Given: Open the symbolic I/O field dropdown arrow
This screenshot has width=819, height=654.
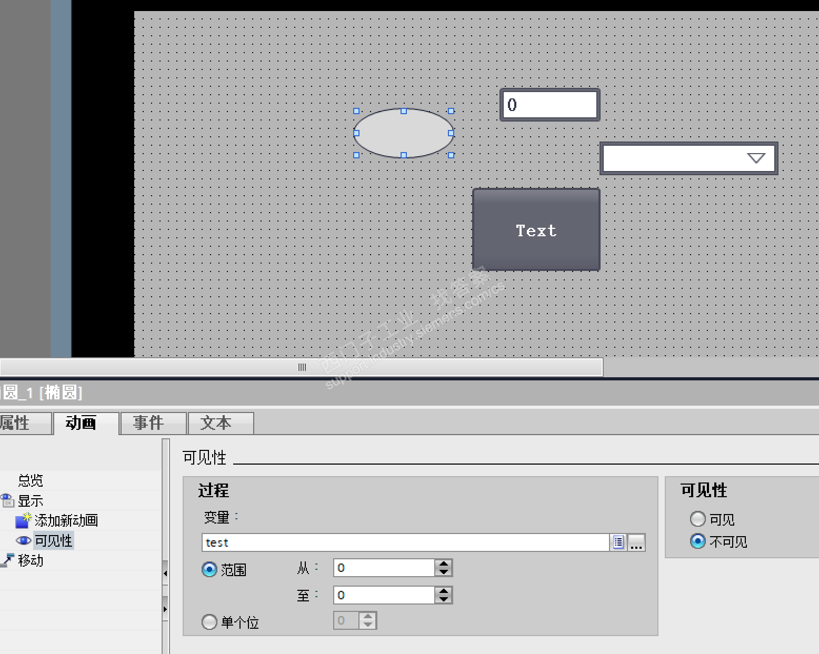Looking at the screenshot, I should point(756,158).
